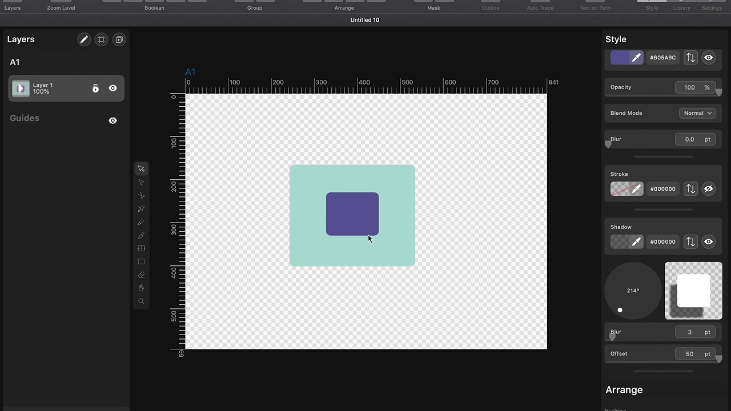The image size is (731, 411).
Task: Click the Stroke color swatch
Action: [x=620, y=189]
